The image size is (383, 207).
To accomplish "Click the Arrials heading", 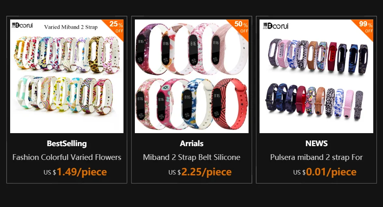I will pos(192,144).
